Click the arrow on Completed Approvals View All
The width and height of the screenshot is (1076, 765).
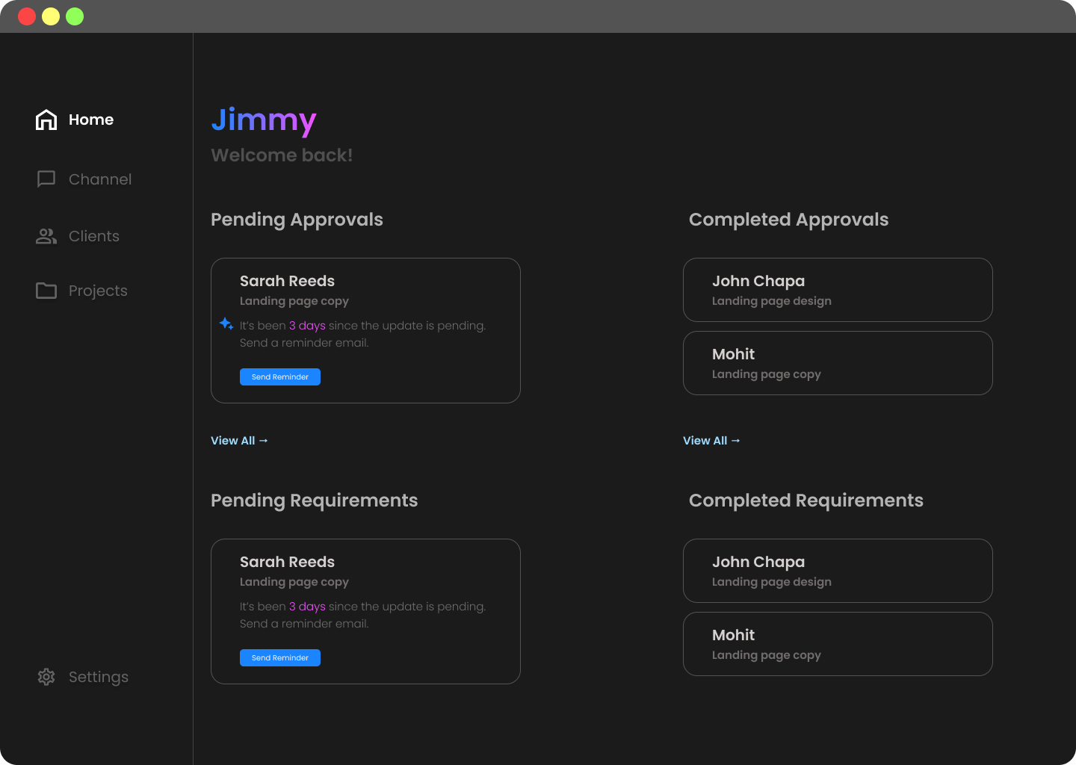point(735,440)
